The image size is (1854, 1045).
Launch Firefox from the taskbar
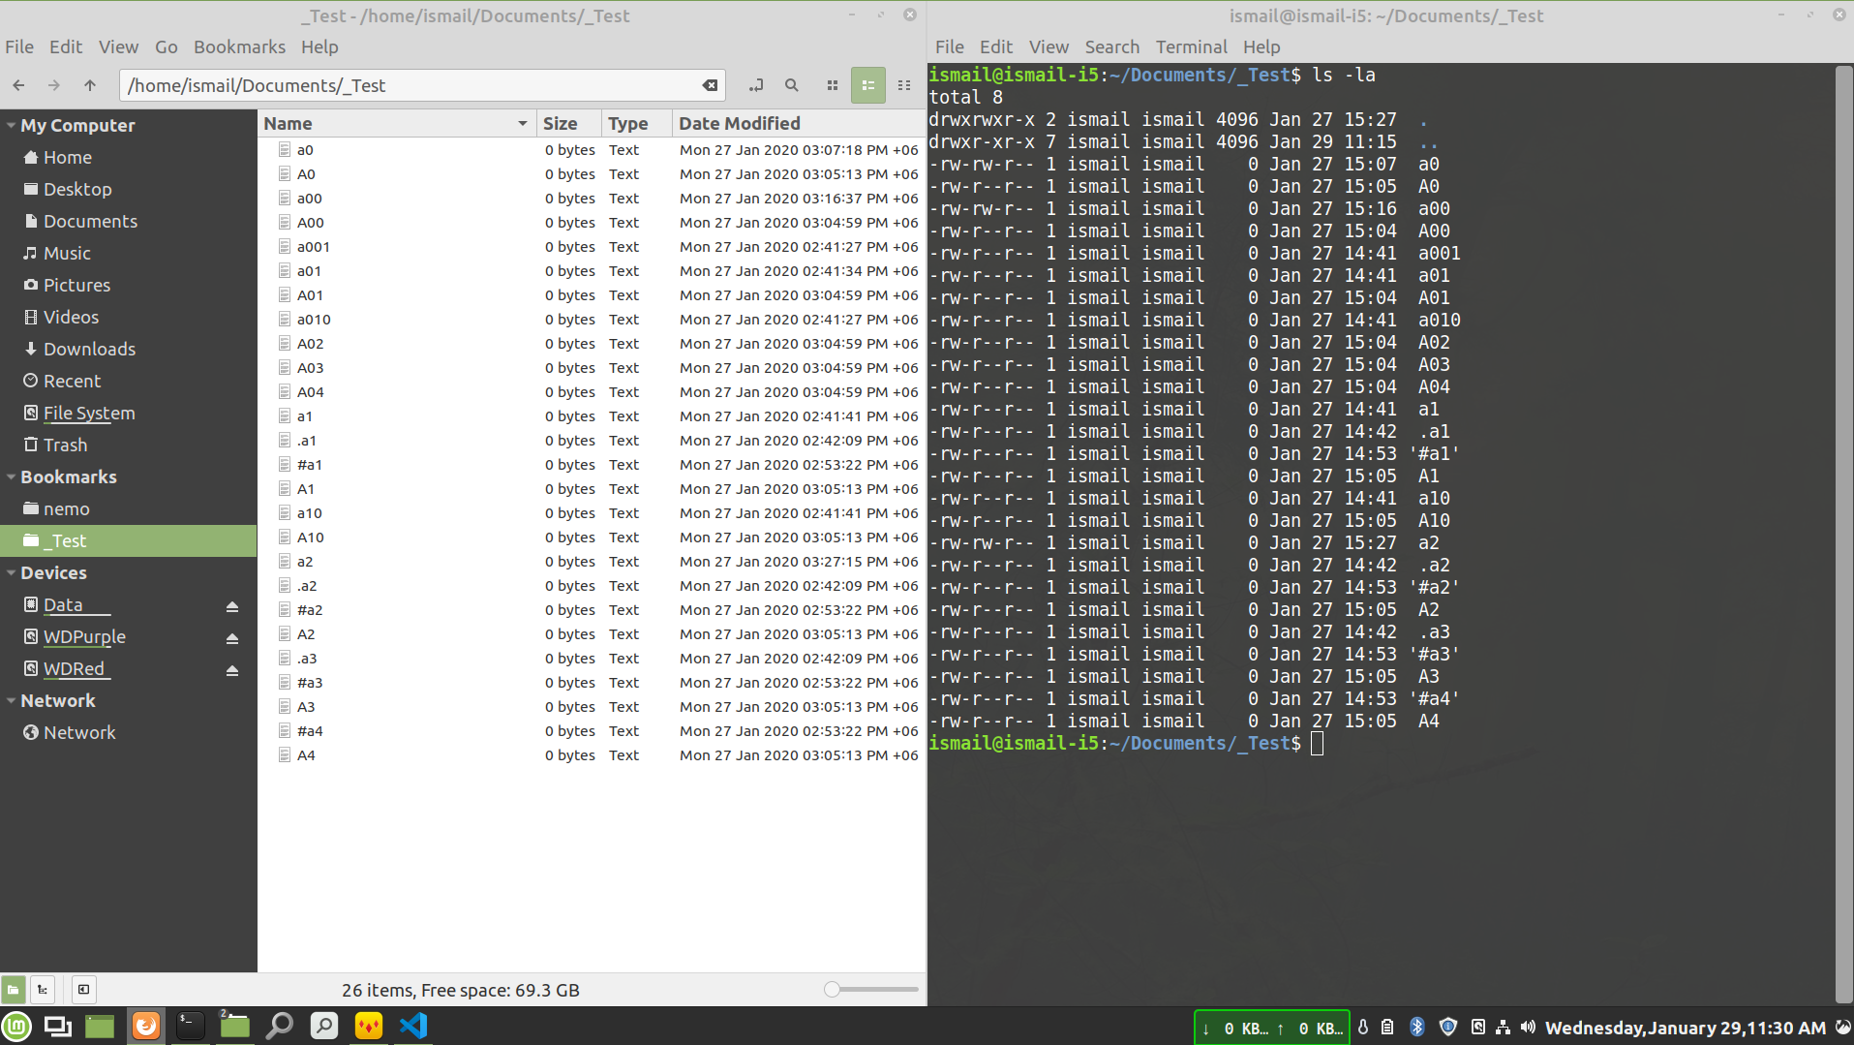(x=145, y=1025)
